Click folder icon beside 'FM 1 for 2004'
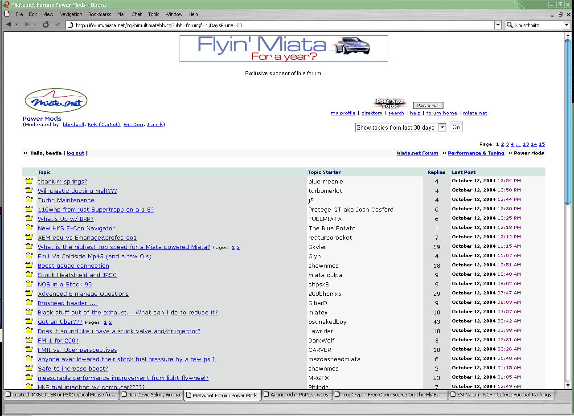The image size is (574, 416). (29, 340)
